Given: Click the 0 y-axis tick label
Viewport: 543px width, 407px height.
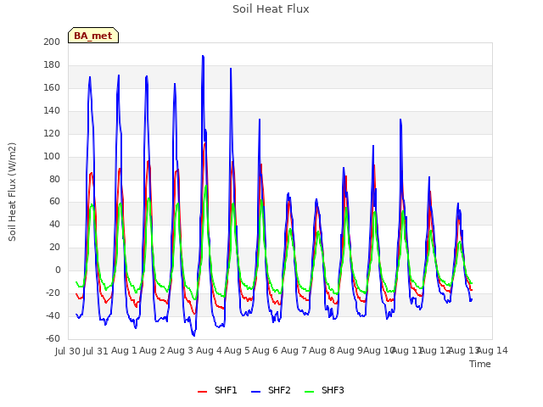Looking at the screenshot, I should [58, 270].
